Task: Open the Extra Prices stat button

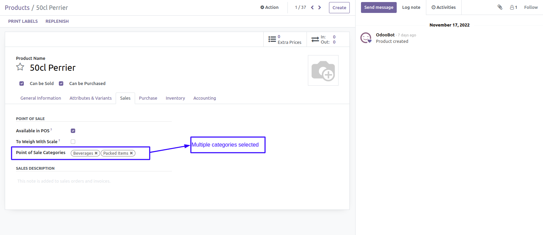Action: click(285, 39)
